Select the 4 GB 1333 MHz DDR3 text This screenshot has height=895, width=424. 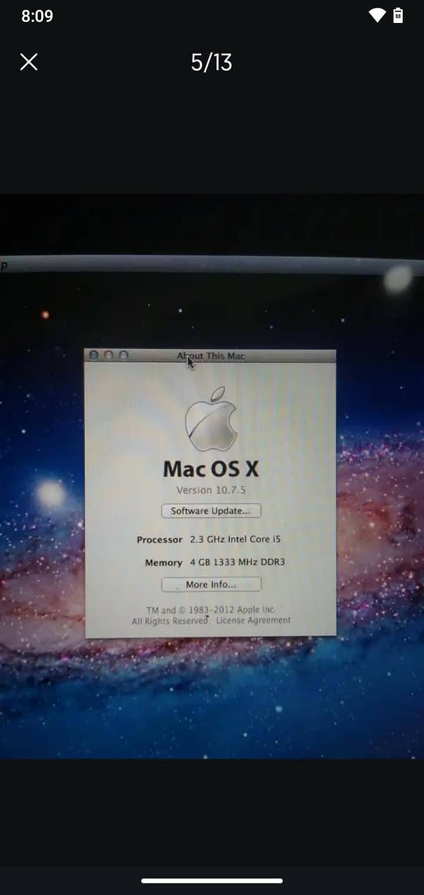(237, 562)
